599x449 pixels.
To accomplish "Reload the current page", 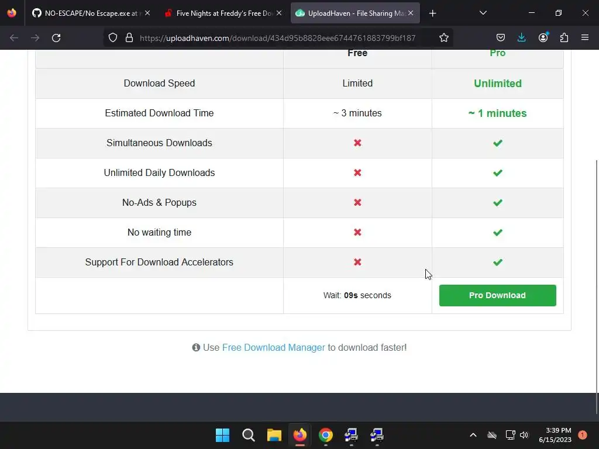I will click(x=56, y=38).
